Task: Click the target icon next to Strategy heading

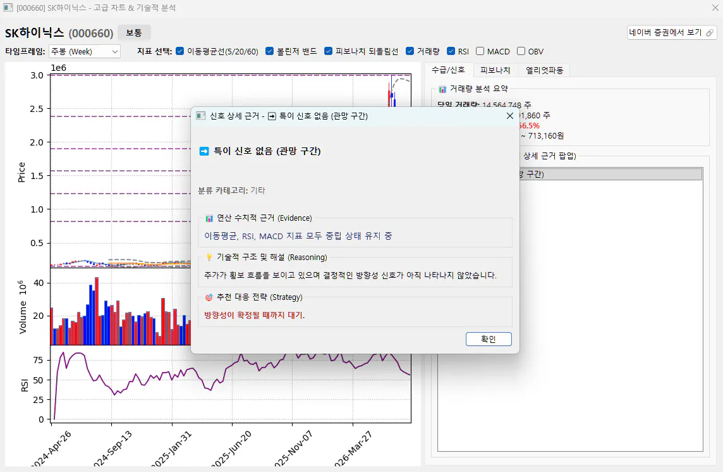Action: [x=209, y=297]
